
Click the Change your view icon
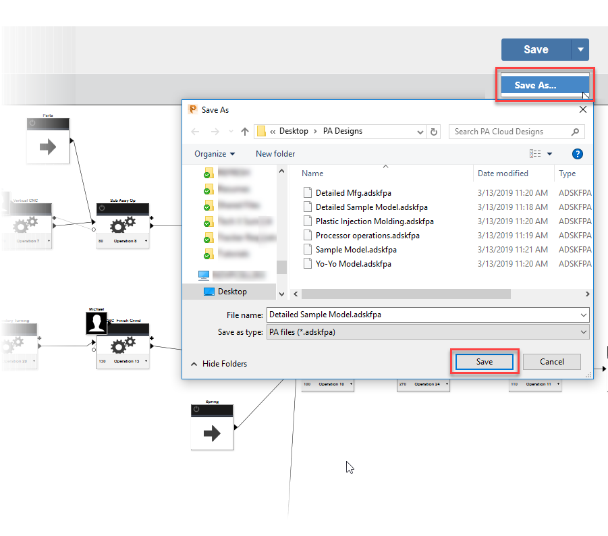click(538, 153)
